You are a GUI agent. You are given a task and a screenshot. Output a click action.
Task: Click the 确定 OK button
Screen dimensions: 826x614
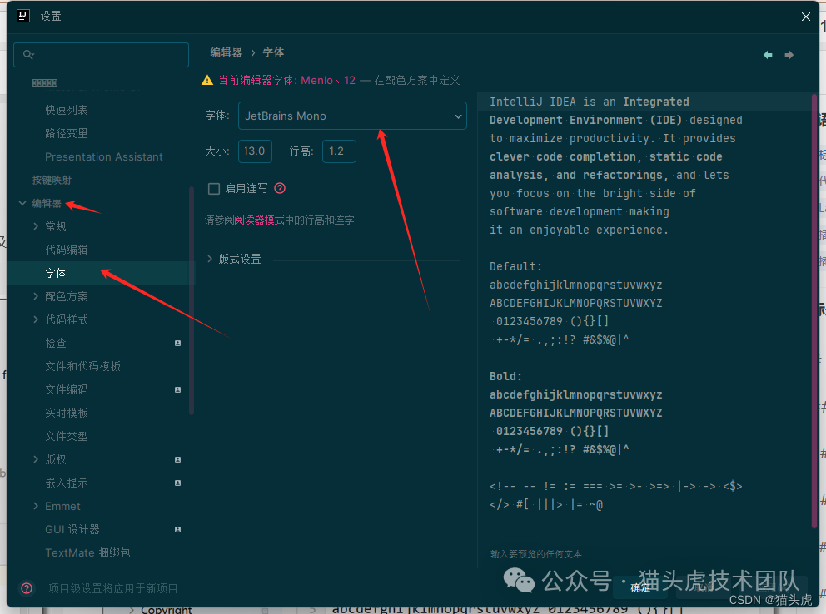point(640,587)
